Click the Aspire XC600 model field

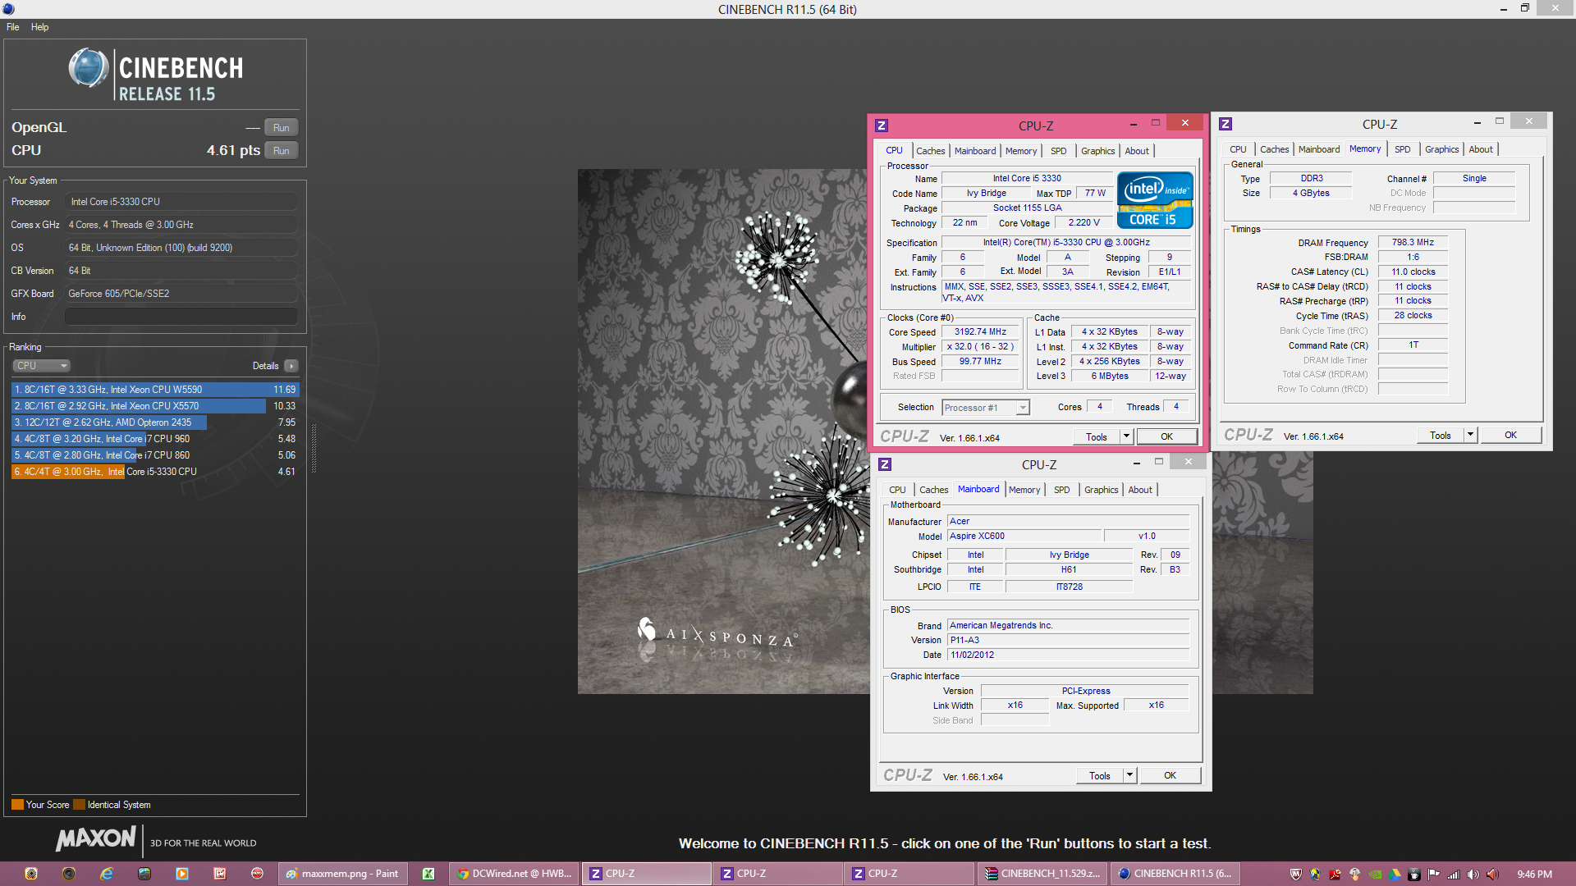coord(1024,536)
